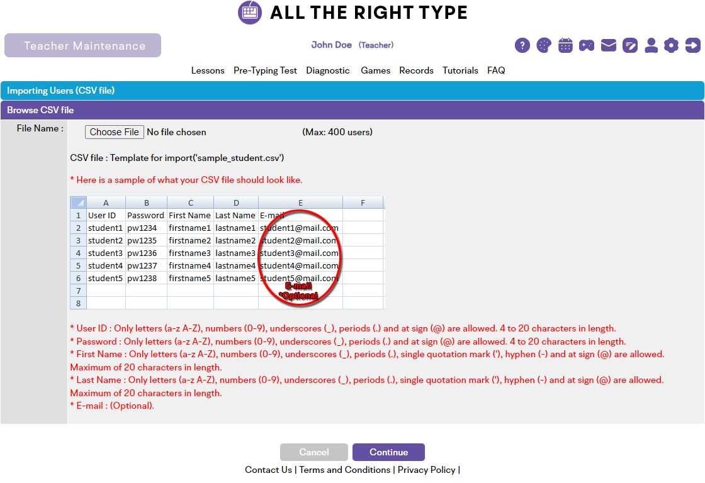Select Games in the navigation

pos(375,70)
